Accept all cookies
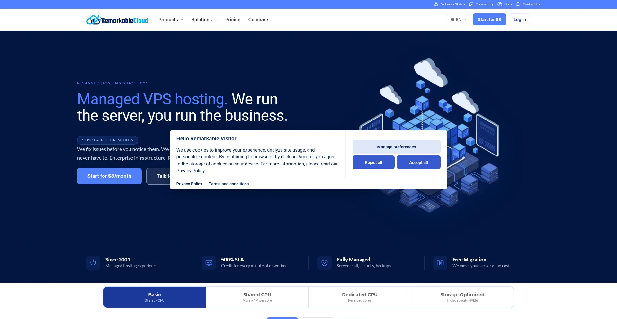The width and height of the screenshot is (617, 319). tap(418, 162)
